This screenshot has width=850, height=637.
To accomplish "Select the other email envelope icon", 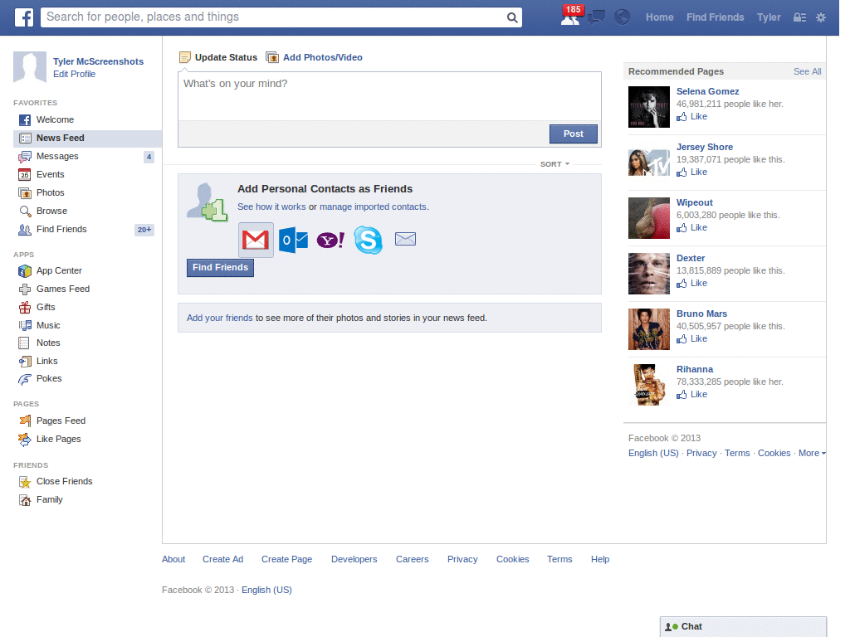I will coord(405,239).
